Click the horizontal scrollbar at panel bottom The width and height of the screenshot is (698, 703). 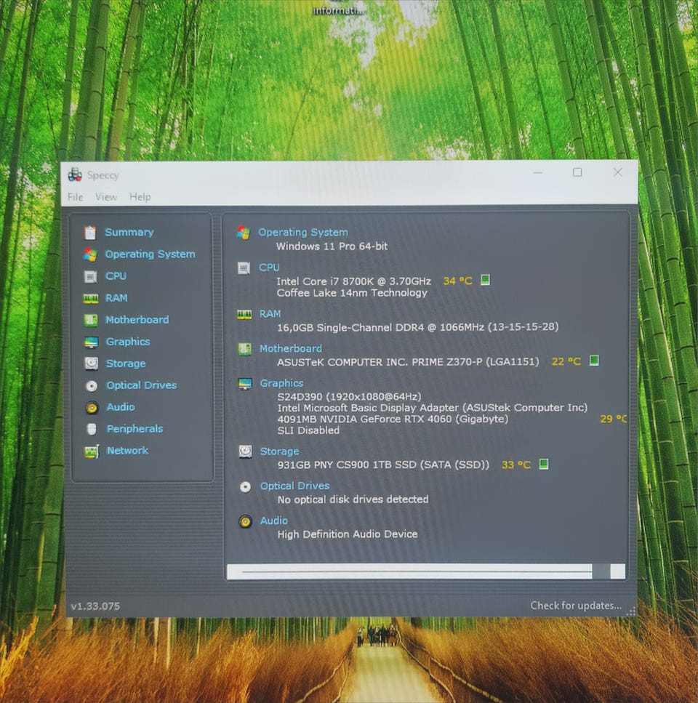(416, 571)
